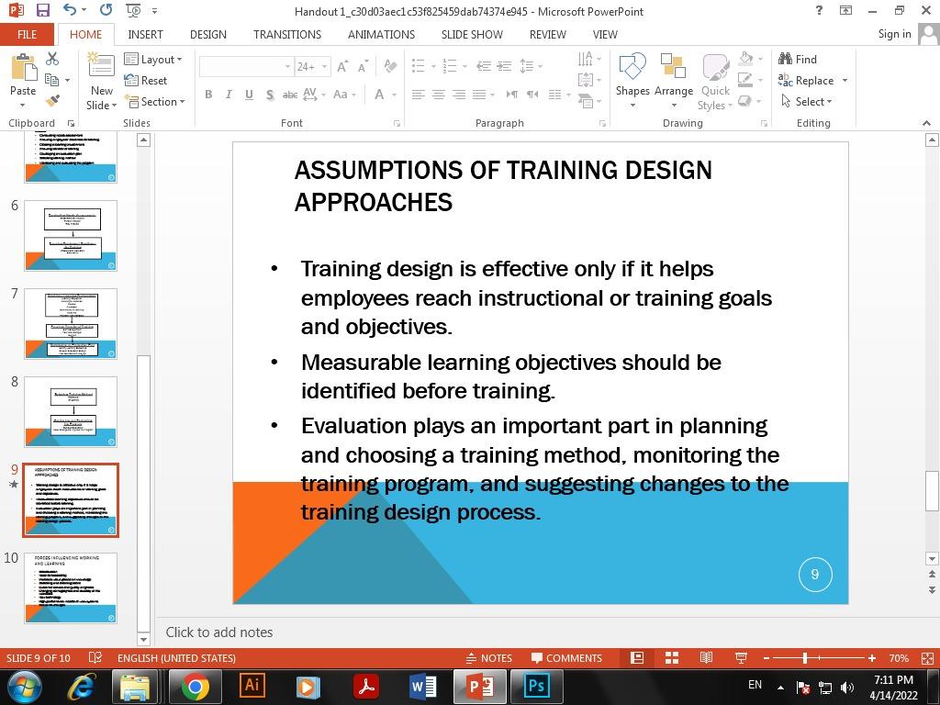940x705 pixels.
Task: Adjust the zoom slider handle
Action: pos(805,658)
